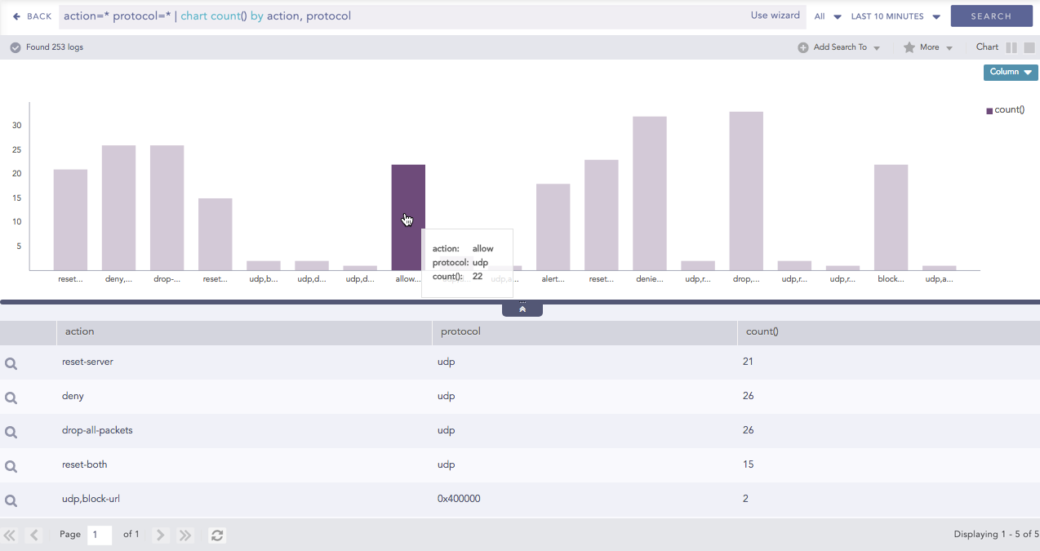
Task: Open the Add Search To menu
Action: point(839,47)
